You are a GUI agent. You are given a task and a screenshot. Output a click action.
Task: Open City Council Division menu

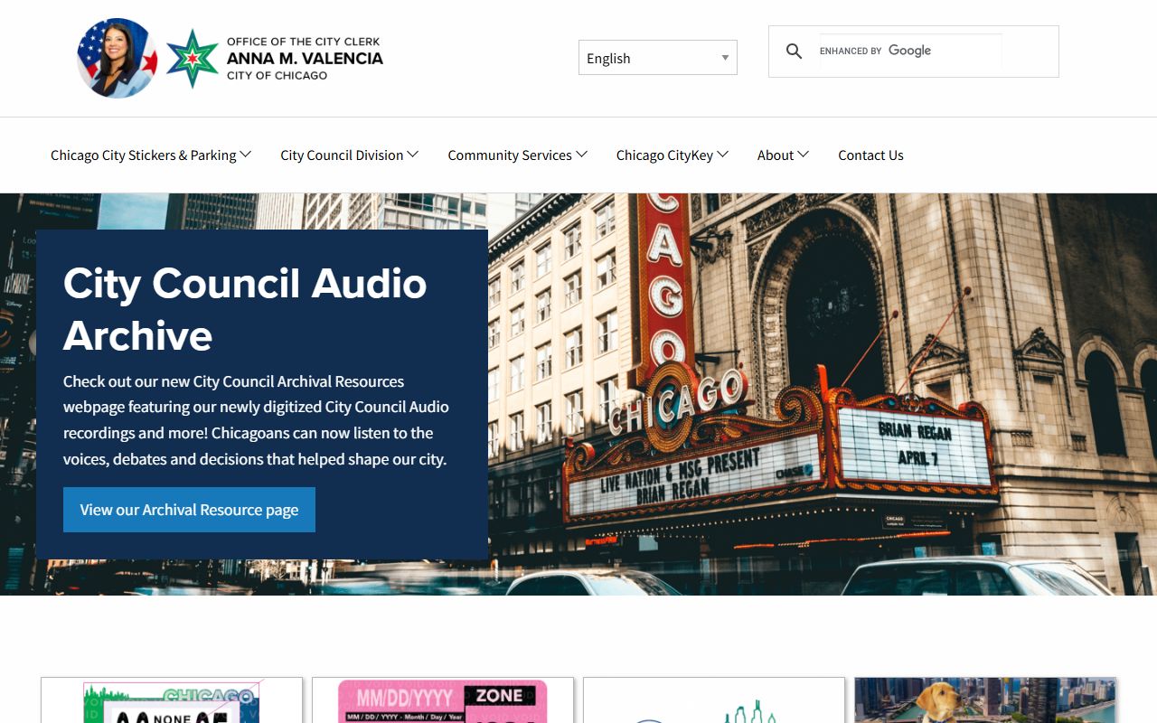click(x=342, y=155)
